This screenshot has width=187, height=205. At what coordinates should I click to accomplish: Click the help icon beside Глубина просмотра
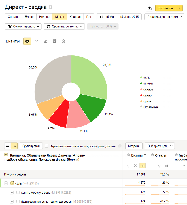tap(176, 155)
